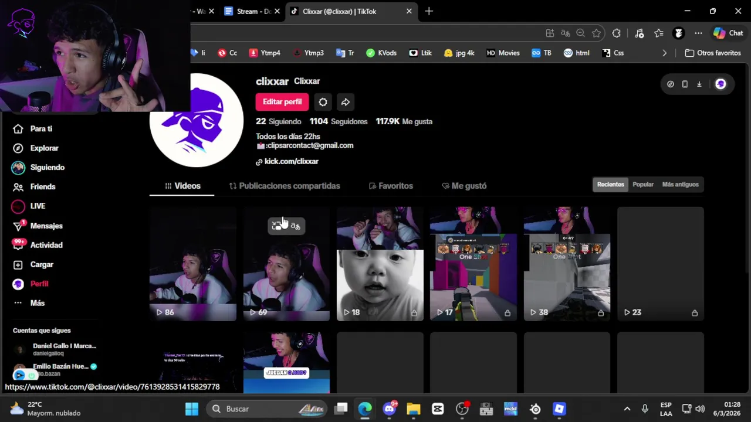View the 1104 Seguidores list
Viewport: 751px width, 422px height.
[339, 121]
